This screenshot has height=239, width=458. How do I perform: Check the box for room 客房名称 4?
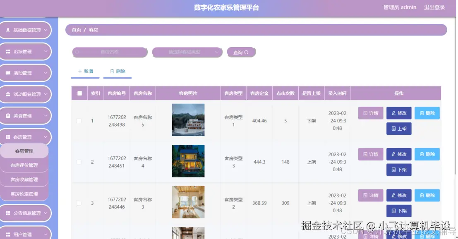(x=79, y=162)
